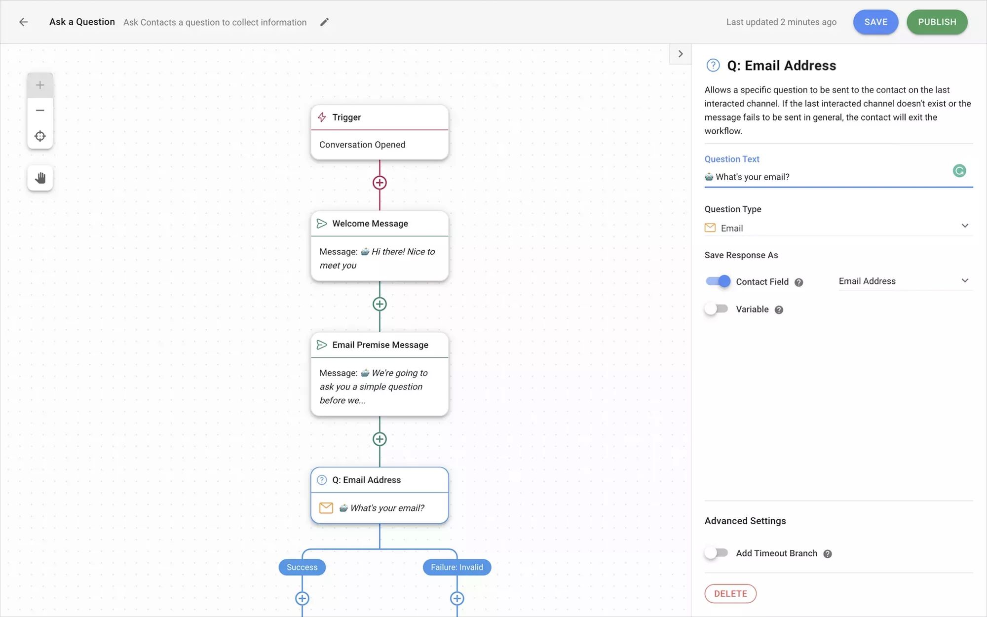Click the Welcome Message send icon
This screenshot has width=987, height=617.
coord(322,223)
